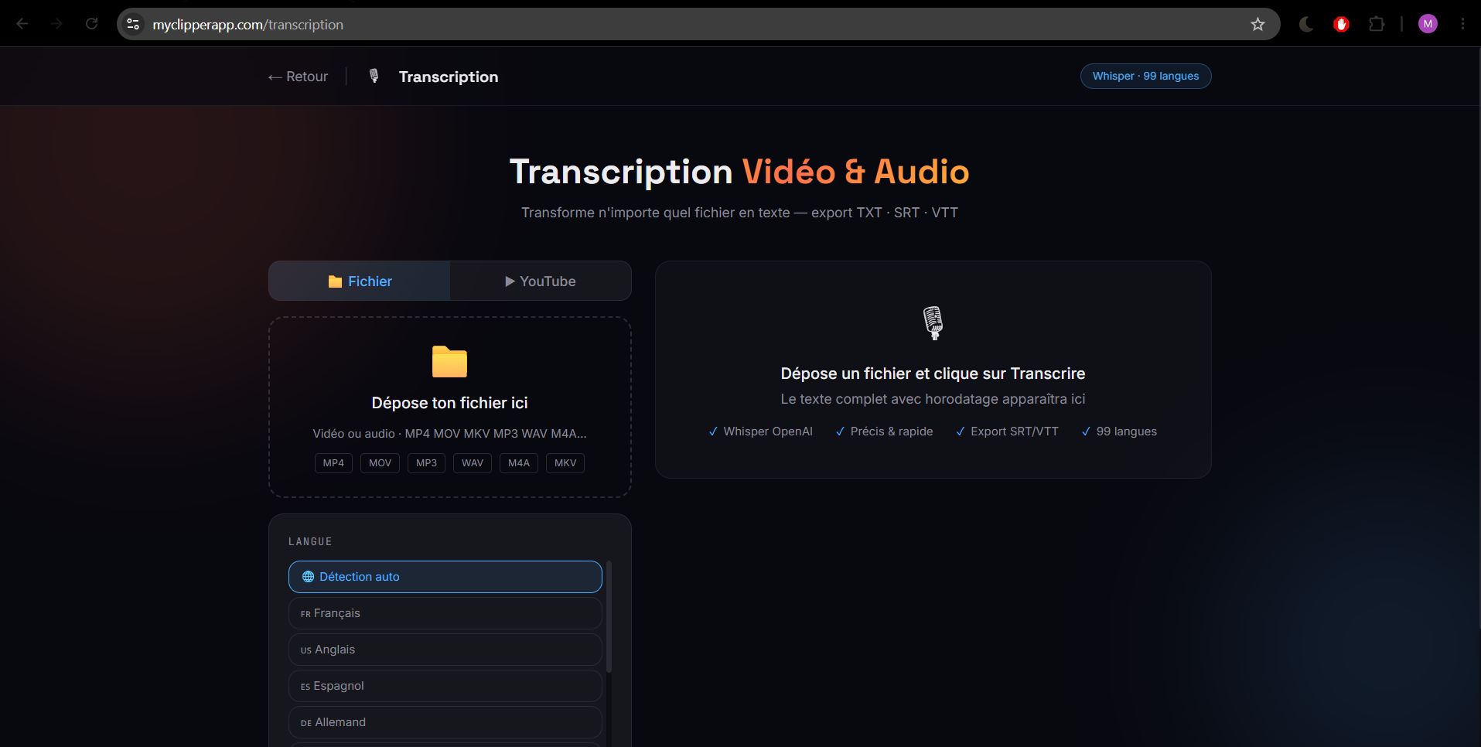1481x747 pixels.
Task: Click the large microphone icon in results panel
Action: point(933,322)
